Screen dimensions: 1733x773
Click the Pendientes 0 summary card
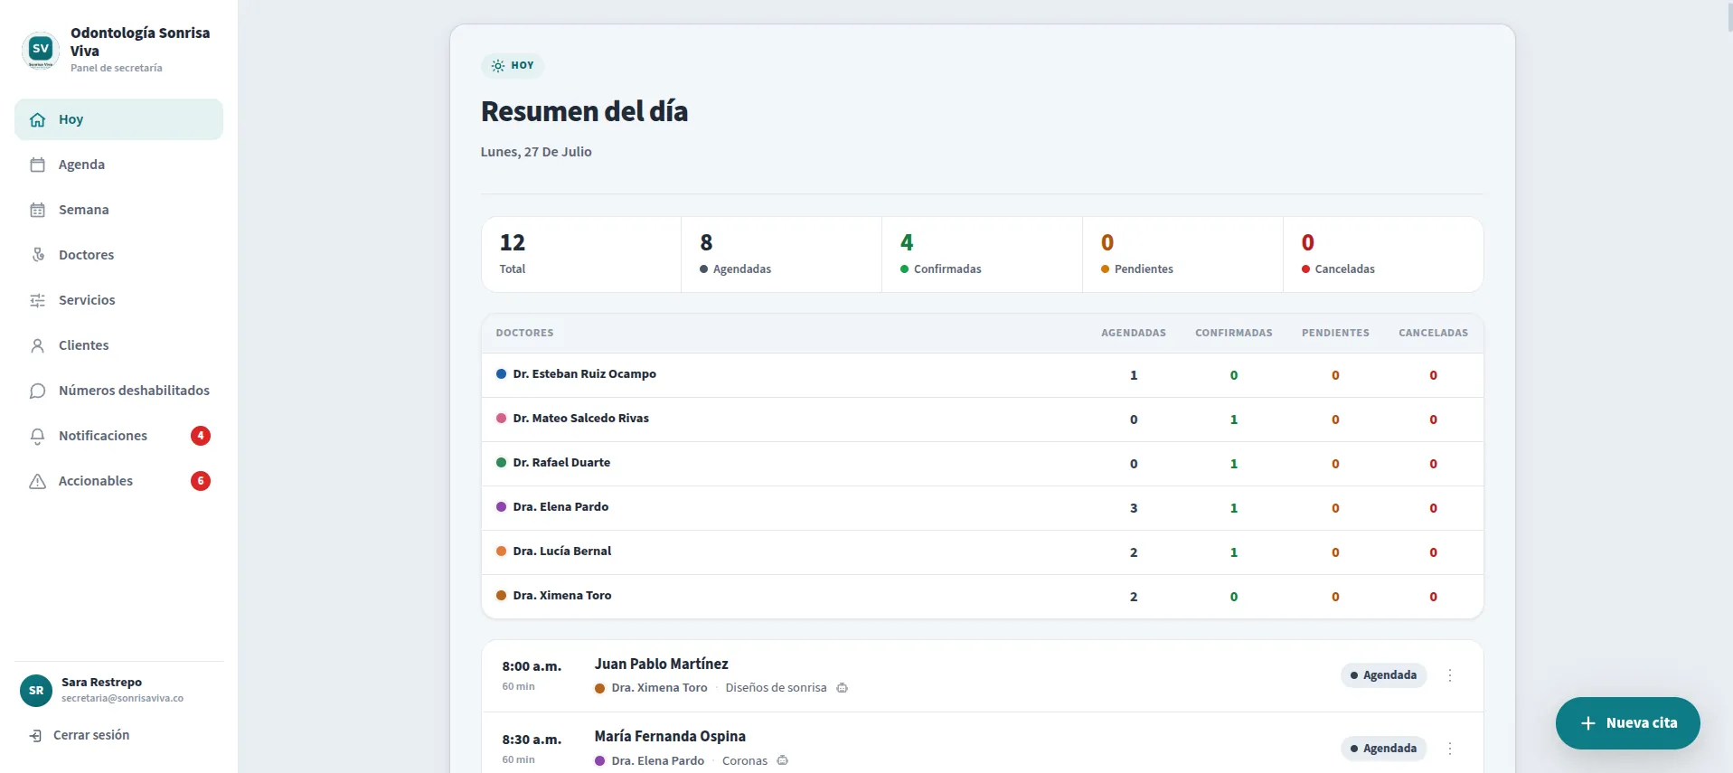pos(1183,254)
